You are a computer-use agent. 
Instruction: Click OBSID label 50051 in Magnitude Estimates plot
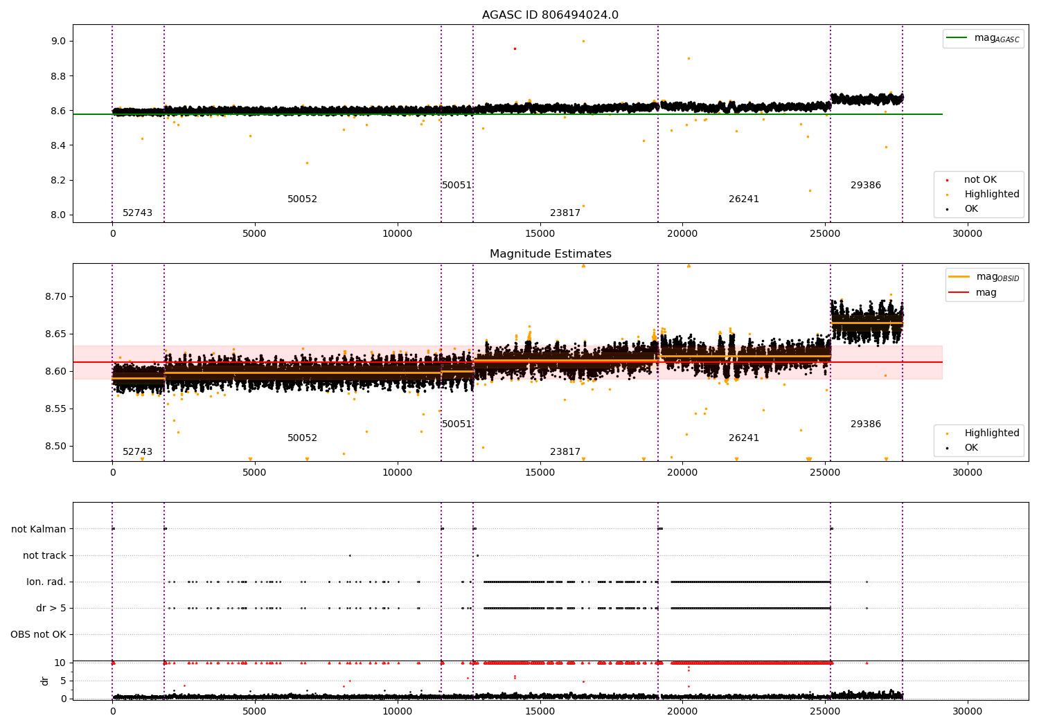pos(456,424)
